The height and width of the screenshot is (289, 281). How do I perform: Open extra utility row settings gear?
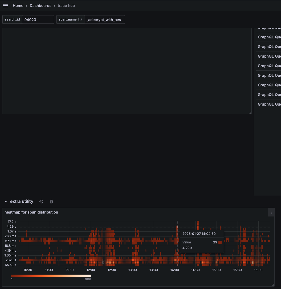pyautogui.click(x=41, y=202)
